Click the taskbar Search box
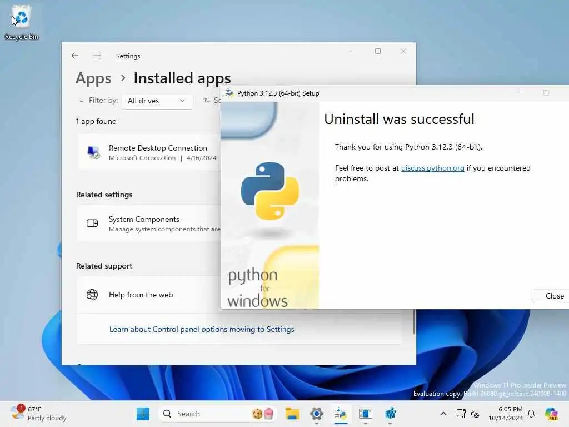569x427 pixels. pos(217,414)
